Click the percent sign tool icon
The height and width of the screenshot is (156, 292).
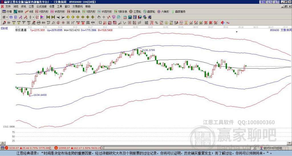click(157, 23)
